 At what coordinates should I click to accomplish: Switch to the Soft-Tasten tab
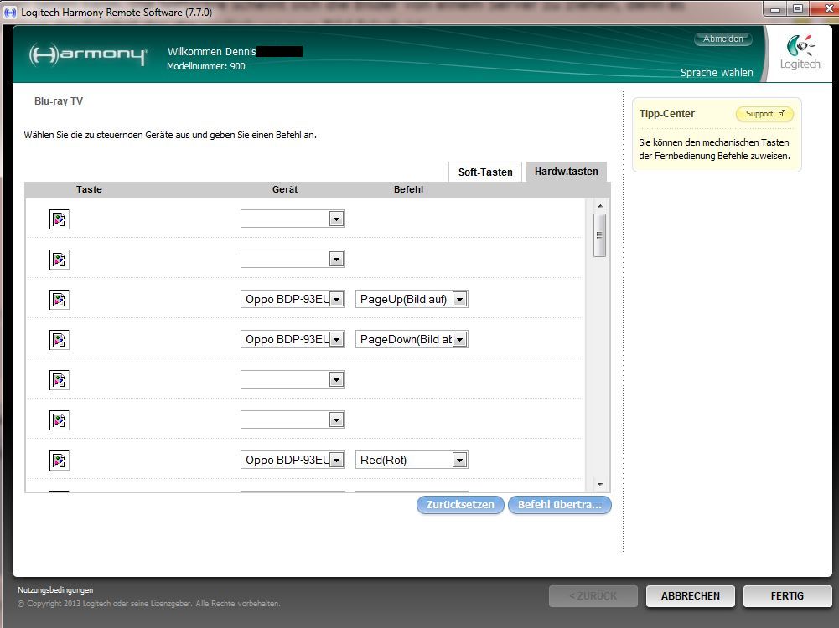485,172
